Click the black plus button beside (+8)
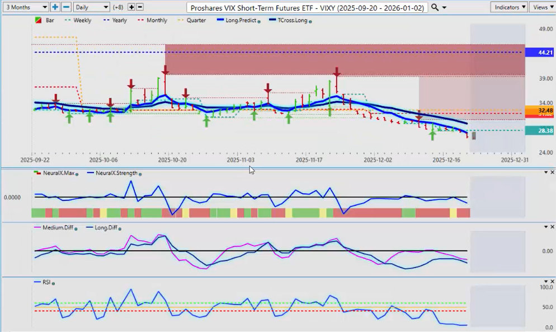The image size is (556, 332). click(131, 7)
